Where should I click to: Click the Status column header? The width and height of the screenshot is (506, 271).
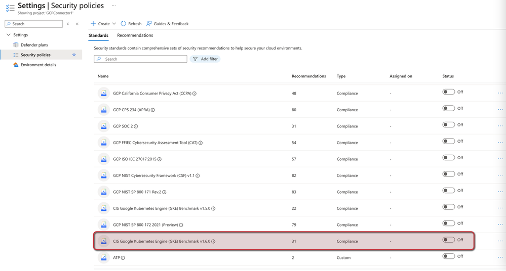pos(448,76)
